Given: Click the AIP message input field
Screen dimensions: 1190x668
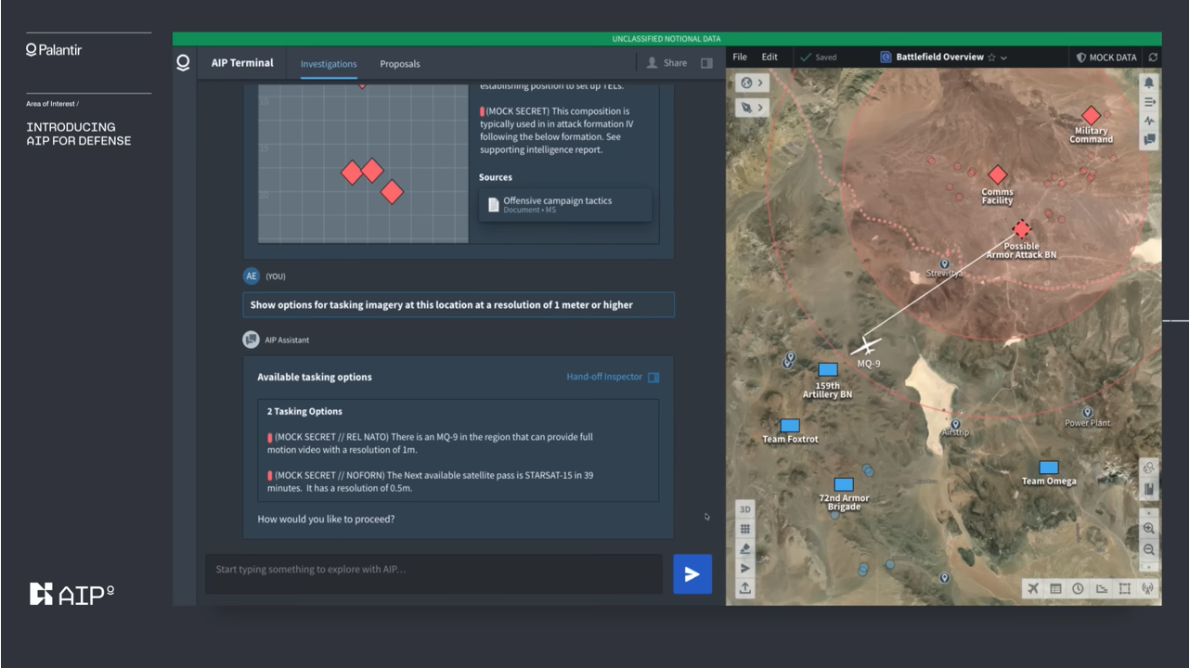Looking at the screenshot, I should [433, 570].
